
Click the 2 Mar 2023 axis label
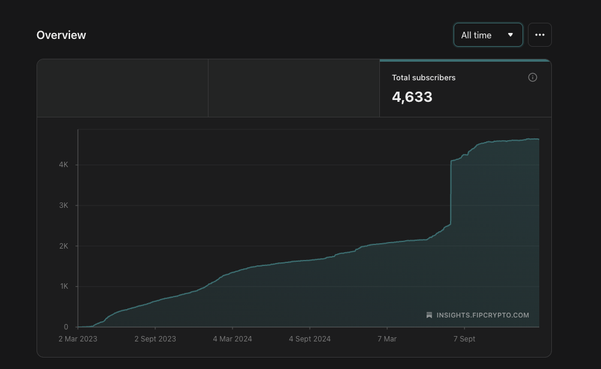pos(78,339)
